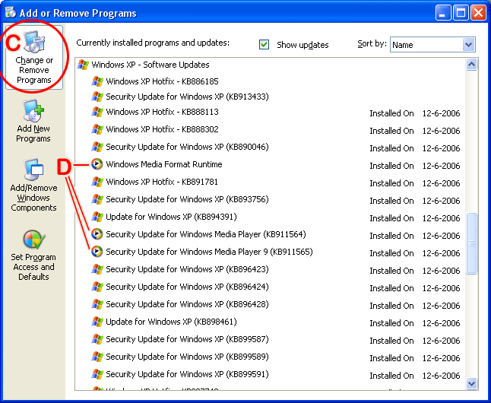Click icon for Update for Windows XP KB894391
This screenshot has width=491, height=403.
pos(97,217)
